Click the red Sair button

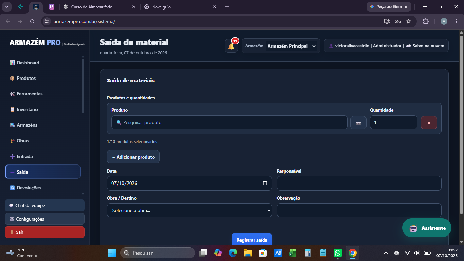pos(44,232)
